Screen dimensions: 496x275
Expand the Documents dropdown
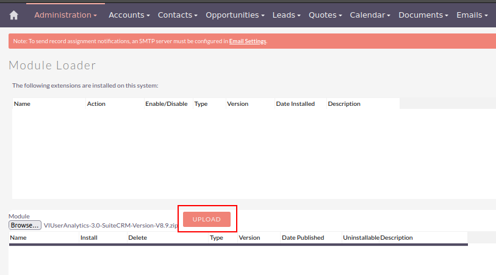(423, 15)
